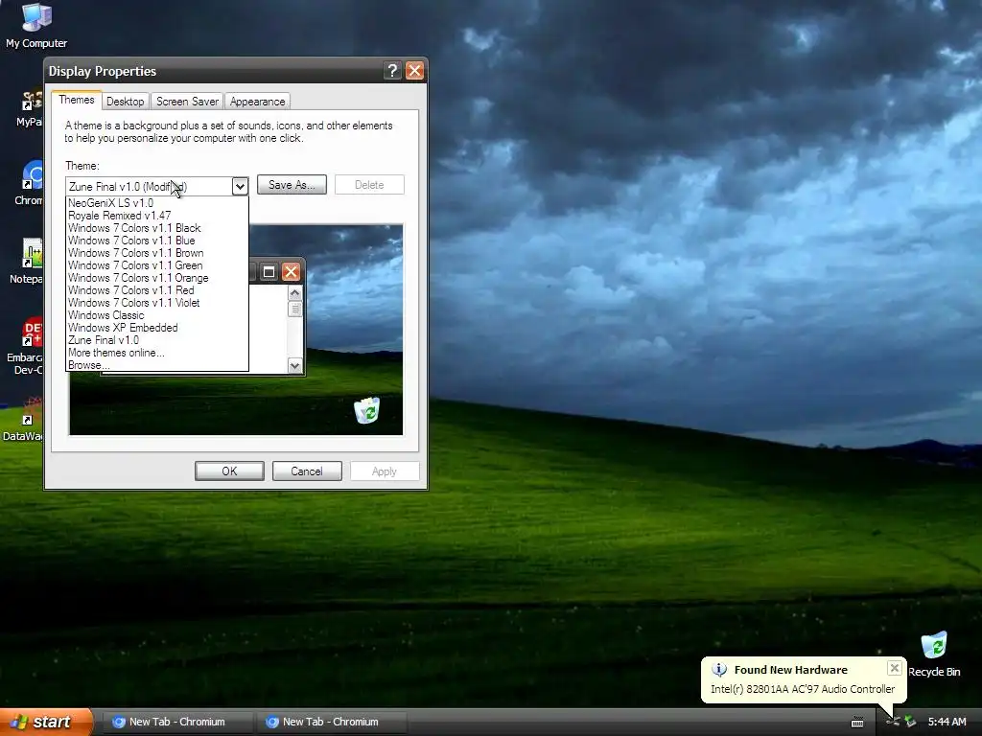982x736 pixels.
Task: Click Cancel in Display Properties
Action: (307, 471)
